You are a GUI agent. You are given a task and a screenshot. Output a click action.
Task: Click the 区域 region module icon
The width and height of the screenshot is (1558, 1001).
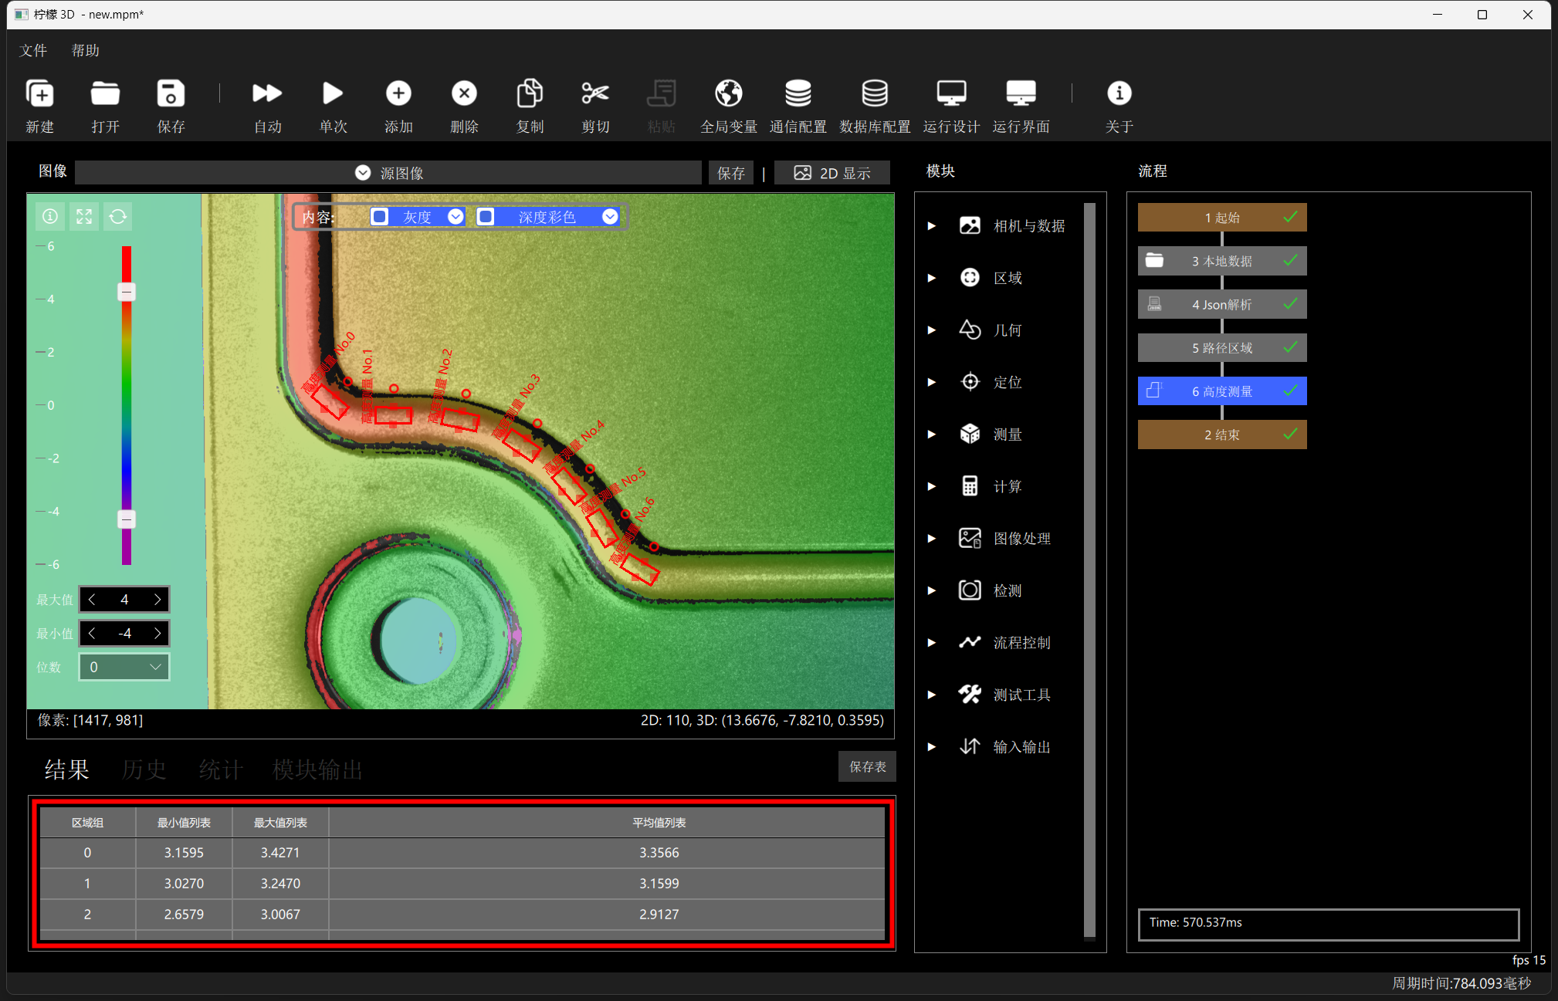click(x=970, y=277)
